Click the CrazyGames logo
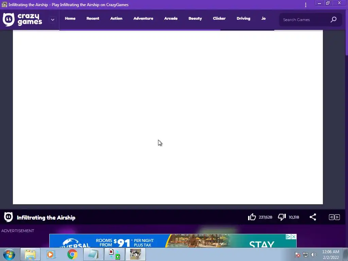The width and height of the screenshot is (348, 261). point(22,19)
